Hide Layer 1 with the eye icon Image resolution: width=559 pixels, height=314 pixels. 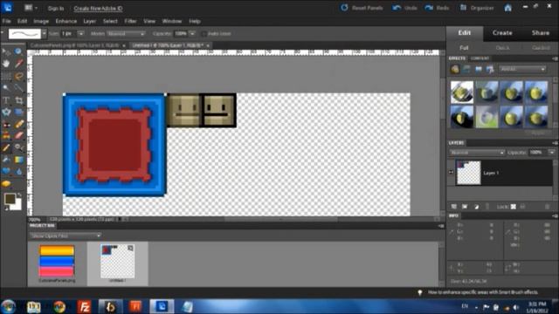(x=451, y=173)
